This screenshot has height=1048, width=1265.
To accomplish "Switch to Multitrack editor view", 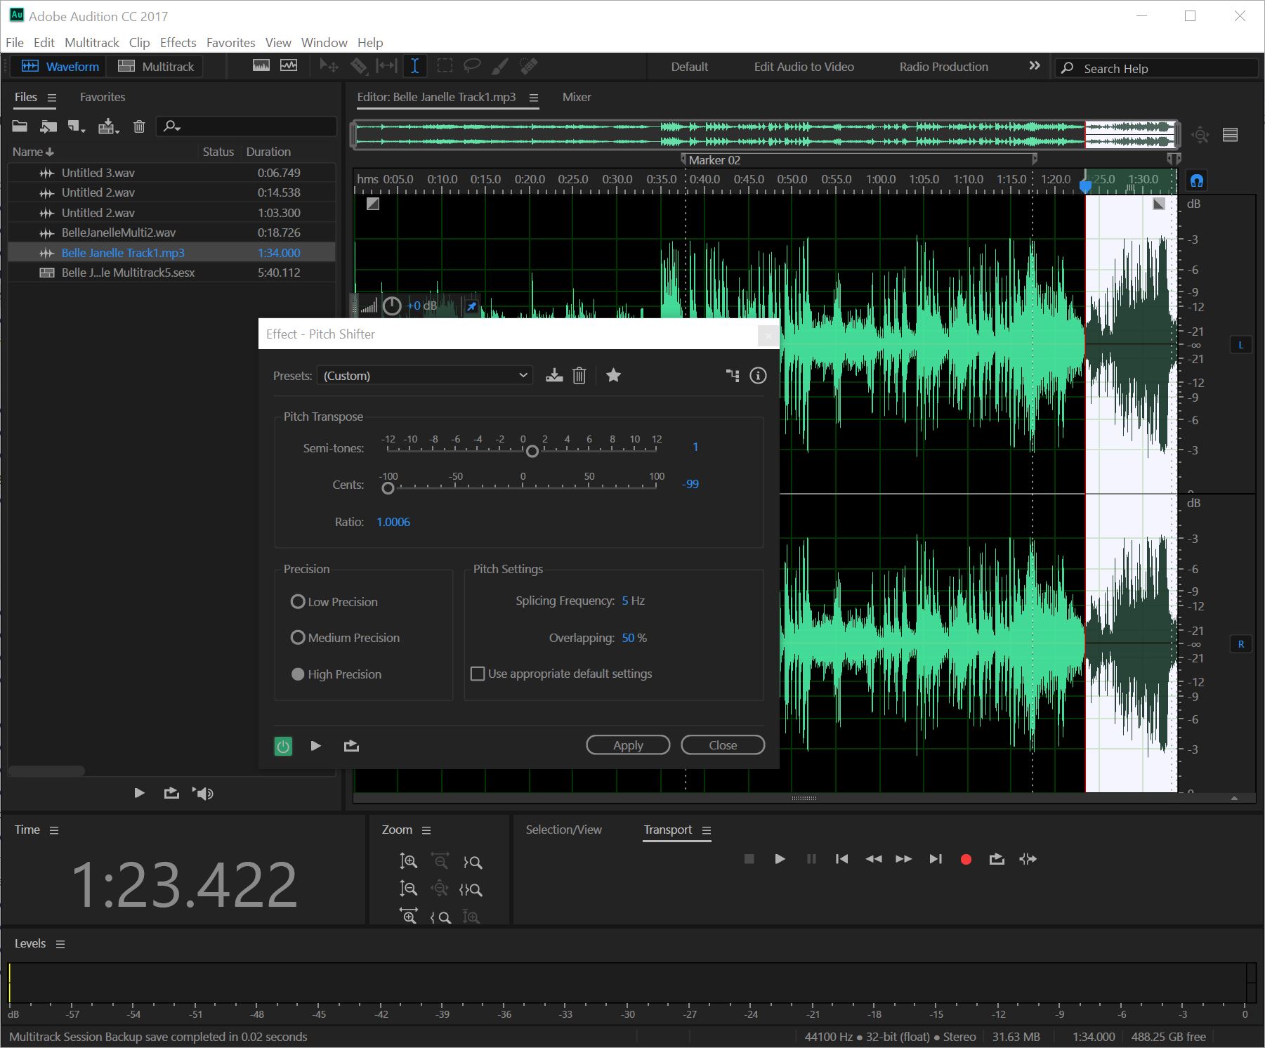I will 156,67.
